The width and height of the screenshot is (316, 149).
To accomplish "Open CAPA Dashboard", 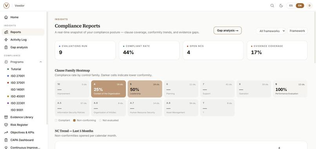I will 23,140.
